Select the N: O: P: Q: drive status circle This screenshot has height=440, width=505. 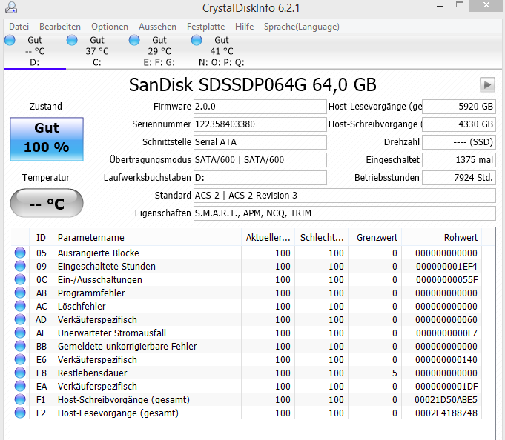click(197, 40)
